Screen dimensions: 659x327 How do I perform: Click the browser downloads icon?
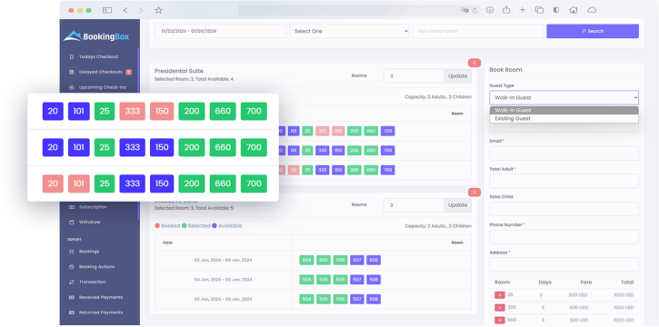click(x=490, y=10)
